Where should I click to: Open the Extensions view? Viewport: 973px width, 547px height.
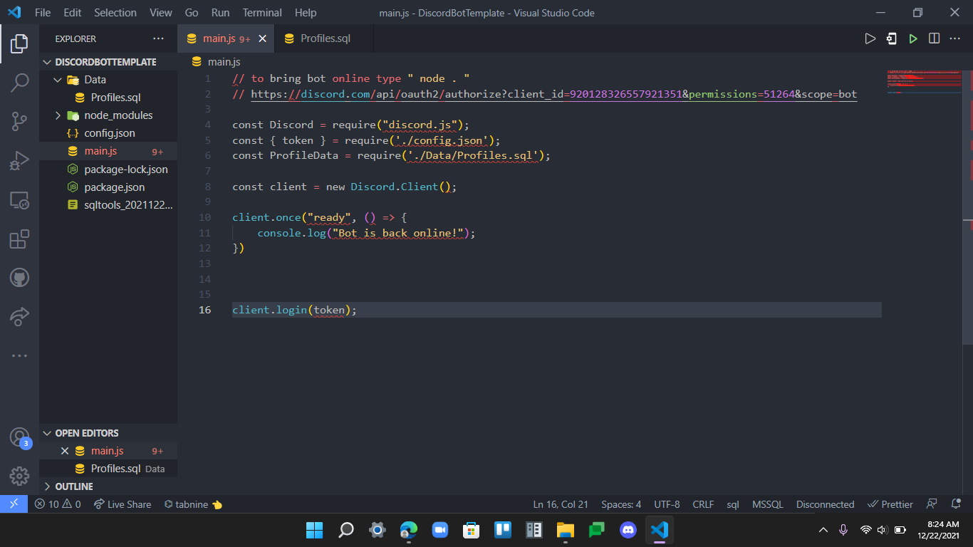point(19,239)
